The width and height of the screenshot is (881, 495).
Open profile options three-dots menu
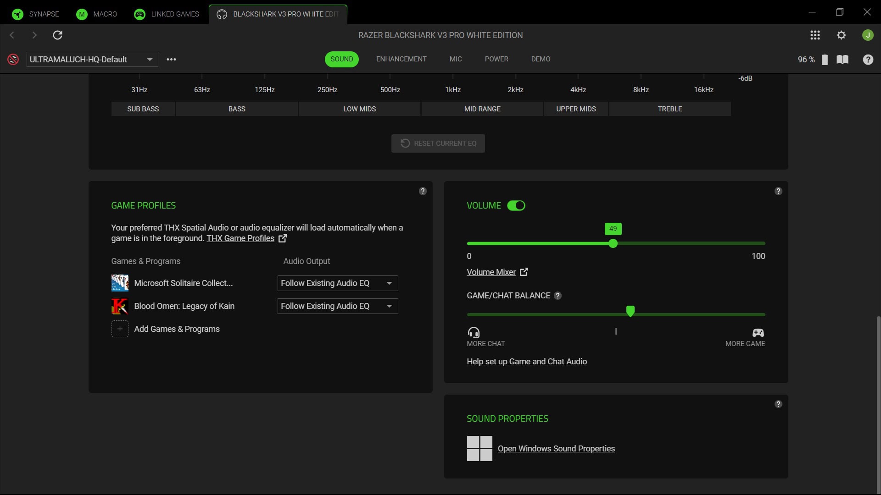(171, 59)
